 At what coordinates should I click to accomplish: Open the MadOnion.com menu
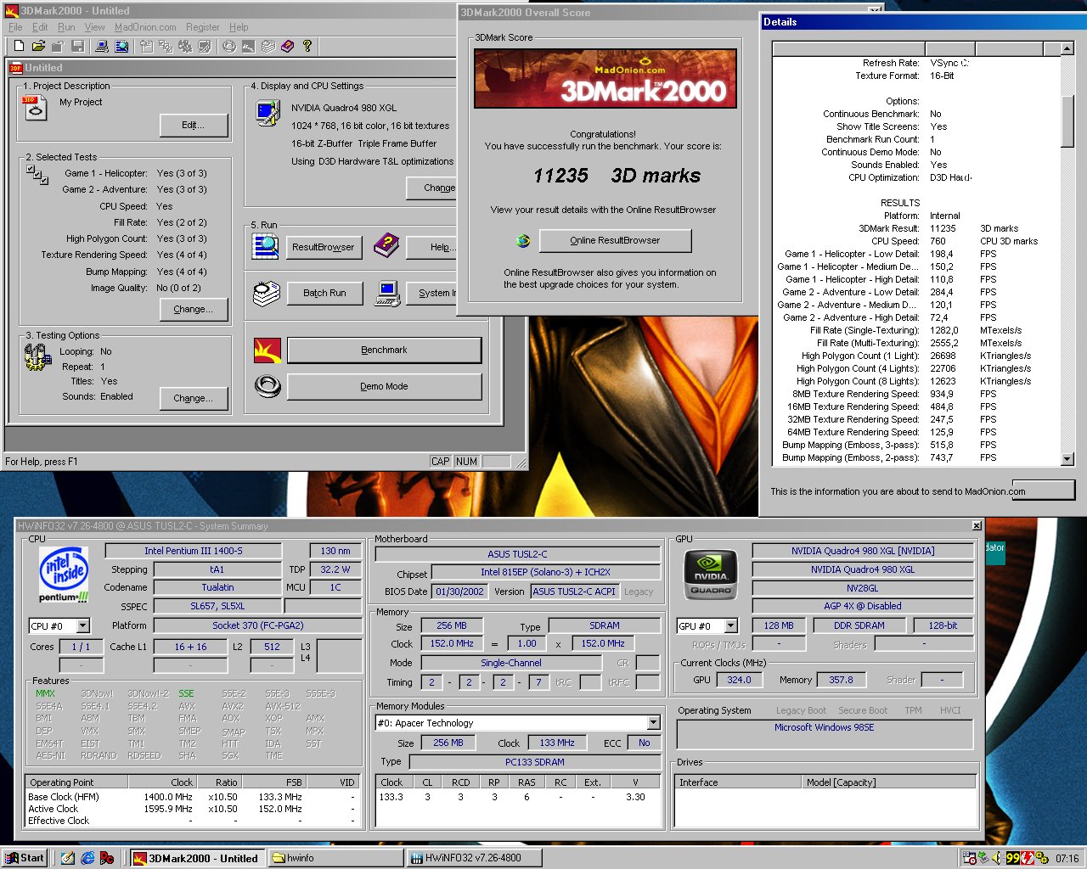point(145,27)
